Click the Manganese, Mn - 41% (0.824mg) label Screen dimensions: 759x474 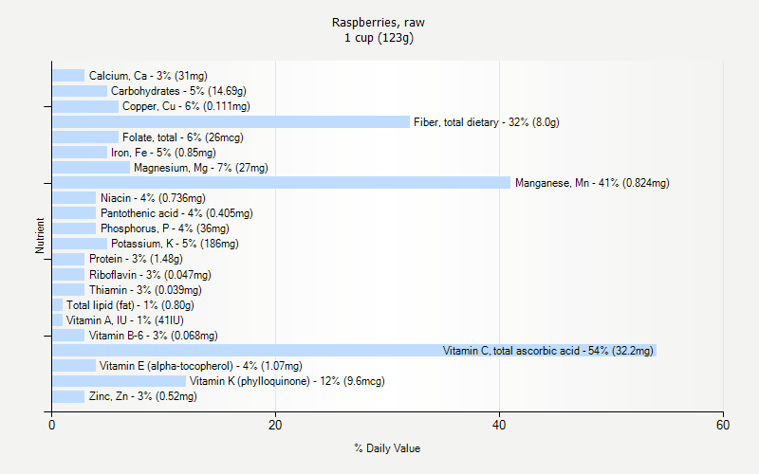pyautogui.click(x=592, y=183)
